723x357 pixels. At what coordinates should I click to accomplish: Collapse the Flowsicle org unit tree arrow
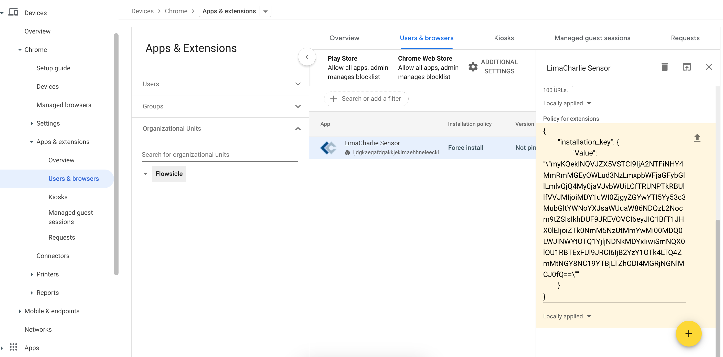[145, 174]
